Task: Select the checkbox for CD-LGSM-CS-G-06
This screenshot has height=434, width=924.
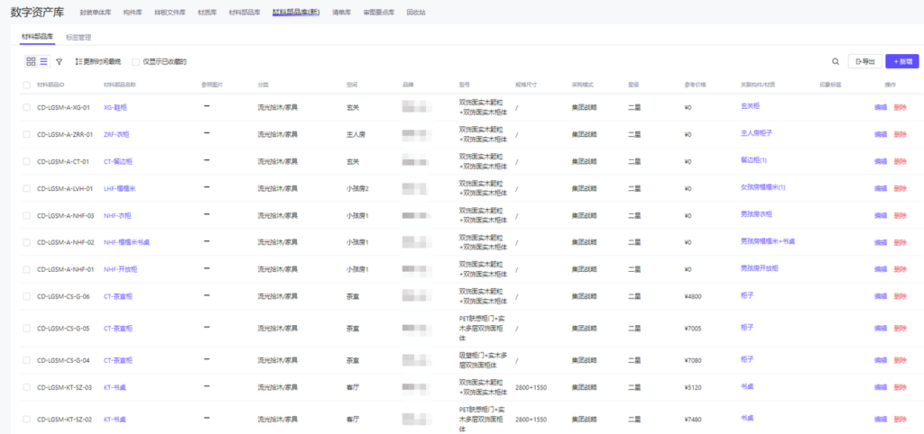Action: click(27, 296)
